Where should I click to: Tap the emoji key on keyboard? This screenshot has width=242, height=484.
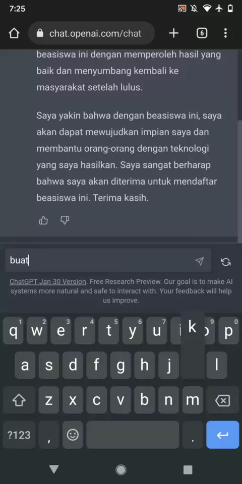(x=73, y=435)
